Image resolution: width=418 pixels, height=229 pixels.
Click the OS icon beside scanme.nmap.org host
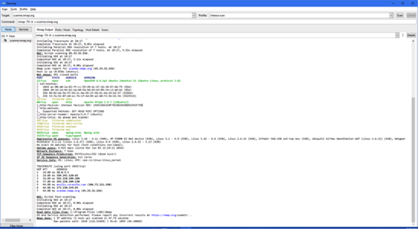click(5, 41)
